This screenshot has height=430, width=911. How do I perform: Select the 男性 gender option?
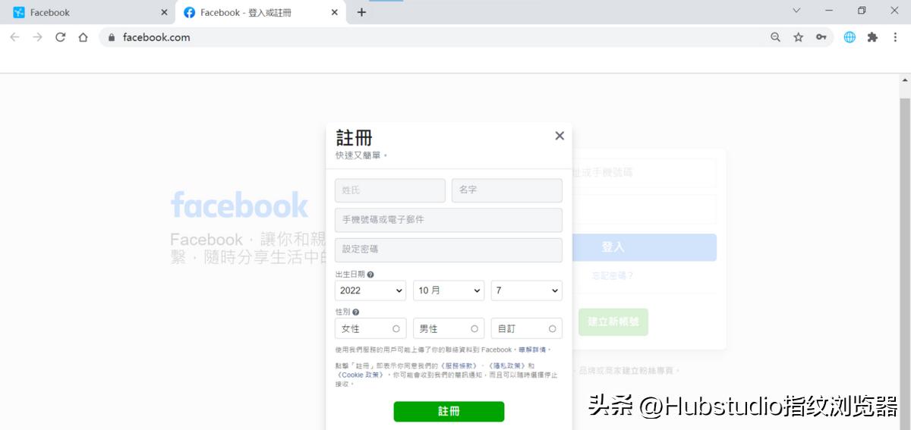[x=449, y=328]
